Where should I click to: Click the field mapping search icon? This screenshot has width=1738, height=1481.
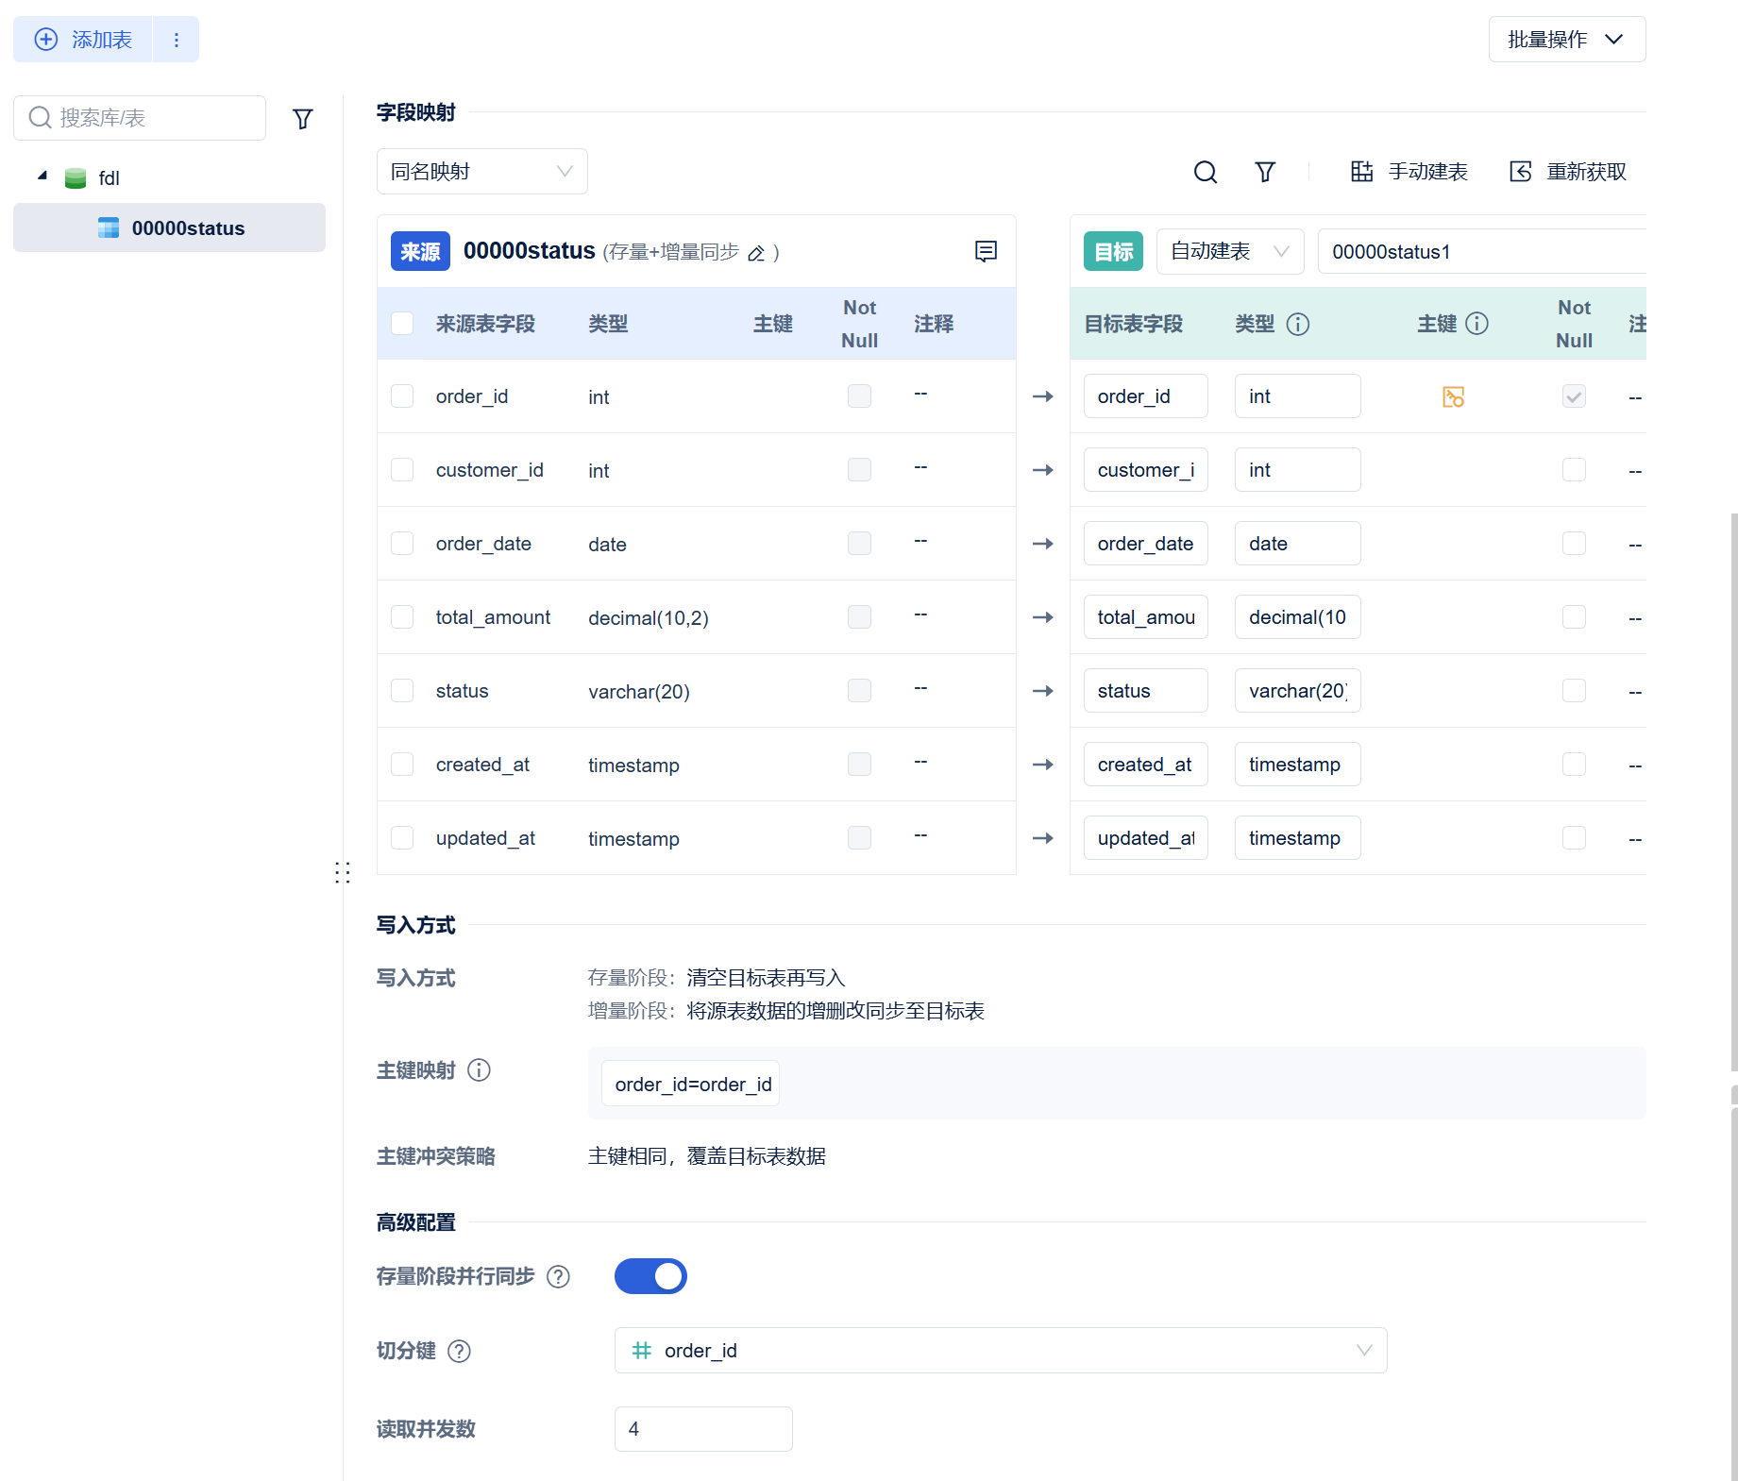pos(1205,172)
